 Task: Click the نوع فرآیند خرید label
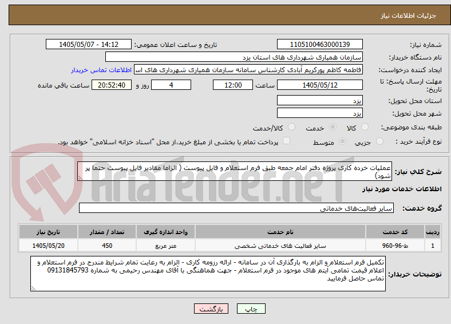[418, 141]
